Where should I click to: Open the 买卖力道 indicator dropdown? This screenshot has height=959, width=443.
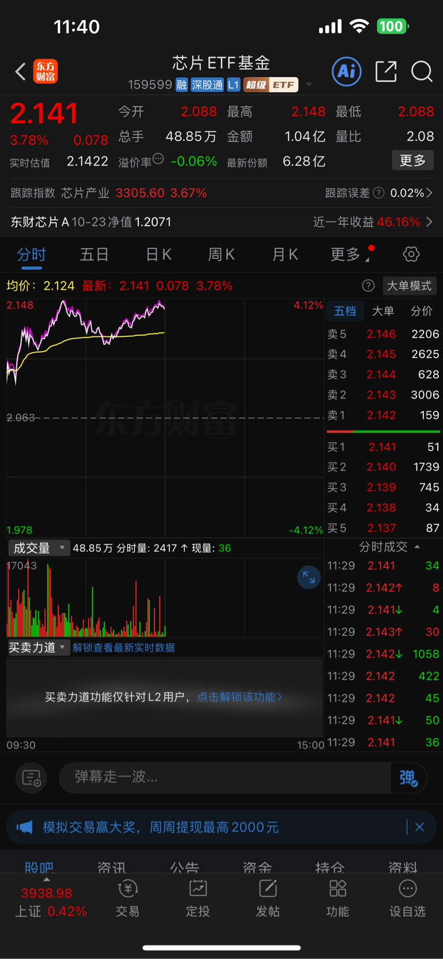[39, 647]
